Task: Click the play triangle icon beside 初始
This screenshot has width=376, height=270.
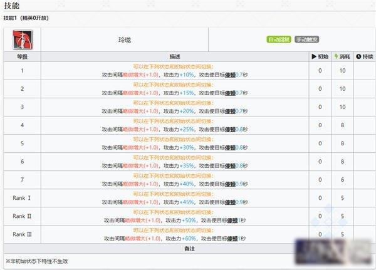Action: click(314, 56)
